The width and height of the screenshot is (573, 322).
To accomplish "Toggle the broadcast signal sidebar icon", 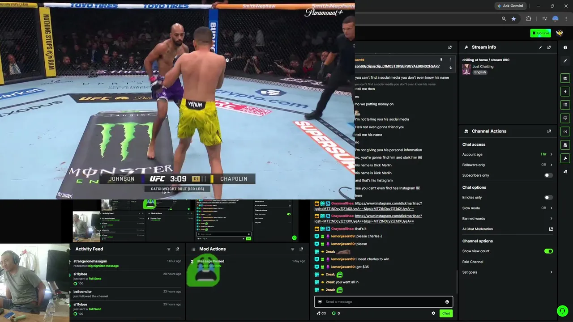I will [565, 131].
